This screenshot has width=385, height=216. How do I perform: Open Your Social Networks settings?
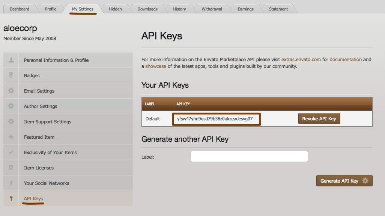click(x=68, y=183)
